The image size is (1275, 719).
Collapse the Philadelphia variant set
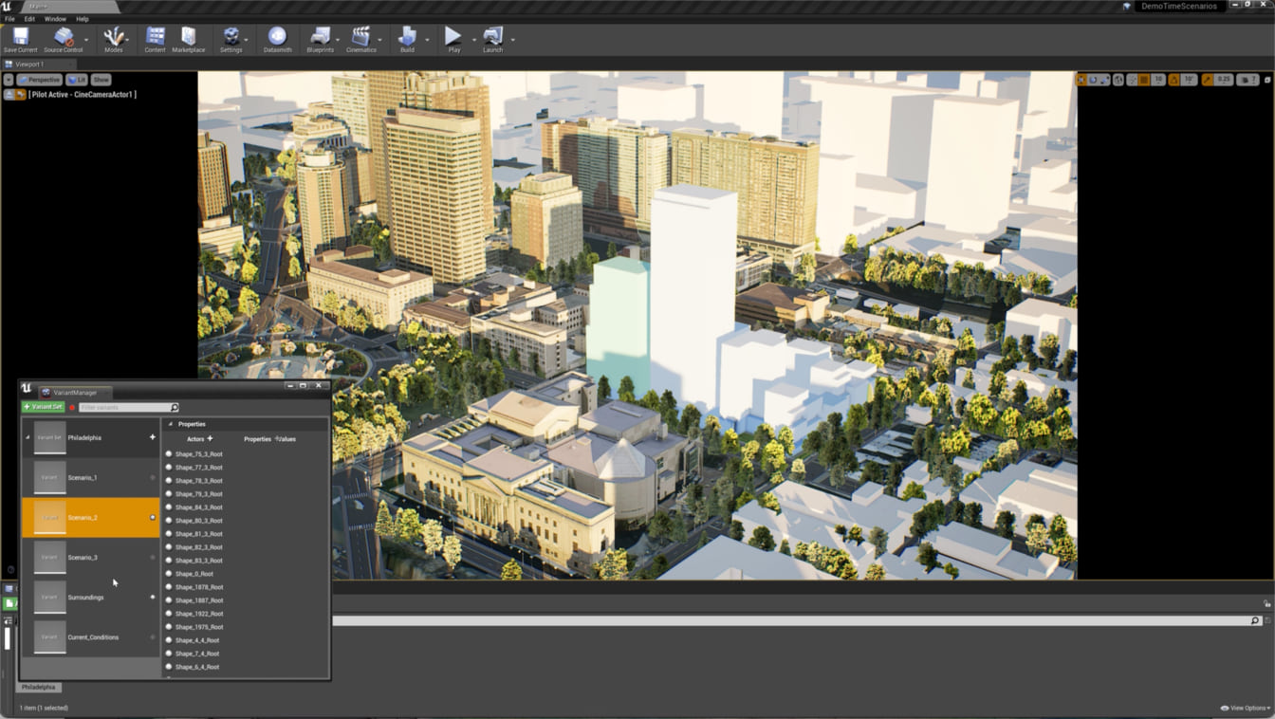click(28, 438)
